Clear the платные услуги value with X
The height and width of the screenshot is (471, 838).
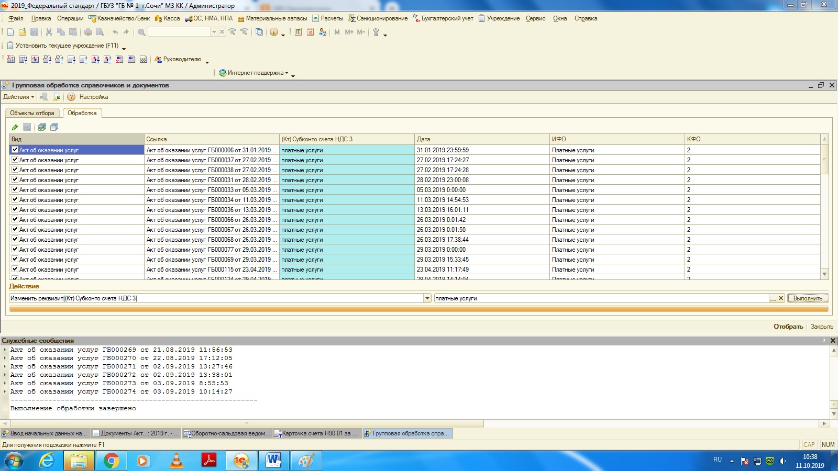(x=781, y=298)
